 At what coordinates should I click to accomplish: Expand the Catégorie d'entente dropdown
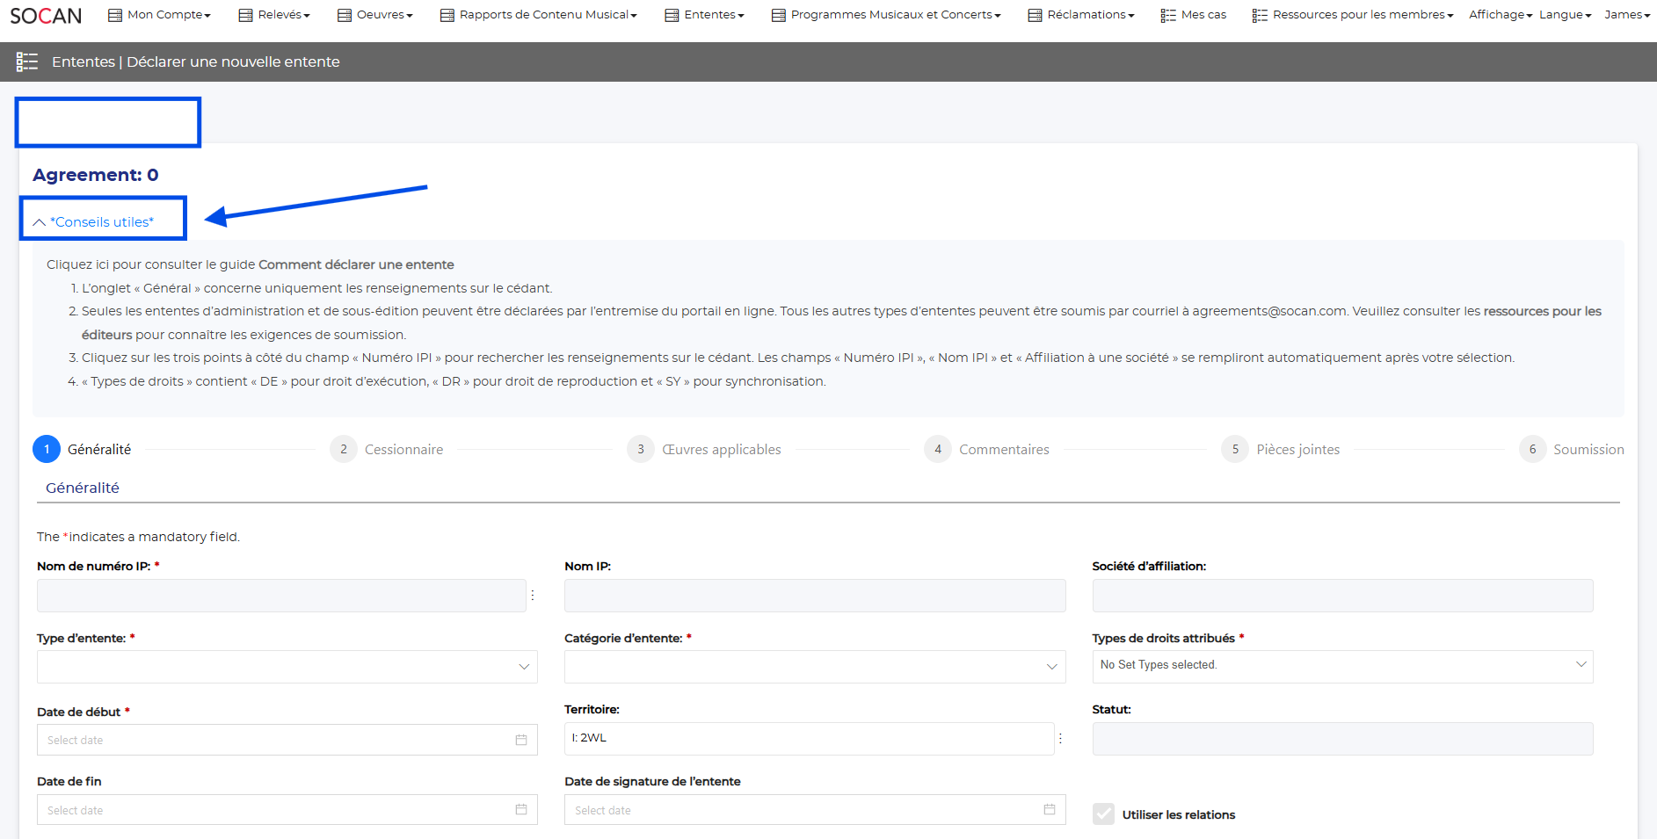click(x=814, y=667)
